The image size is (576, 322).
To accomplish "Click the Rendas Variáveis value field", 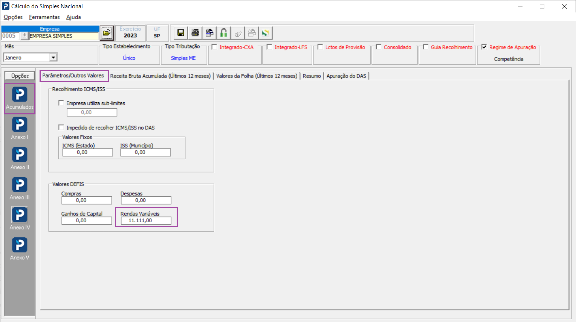I will coord(146,221).
